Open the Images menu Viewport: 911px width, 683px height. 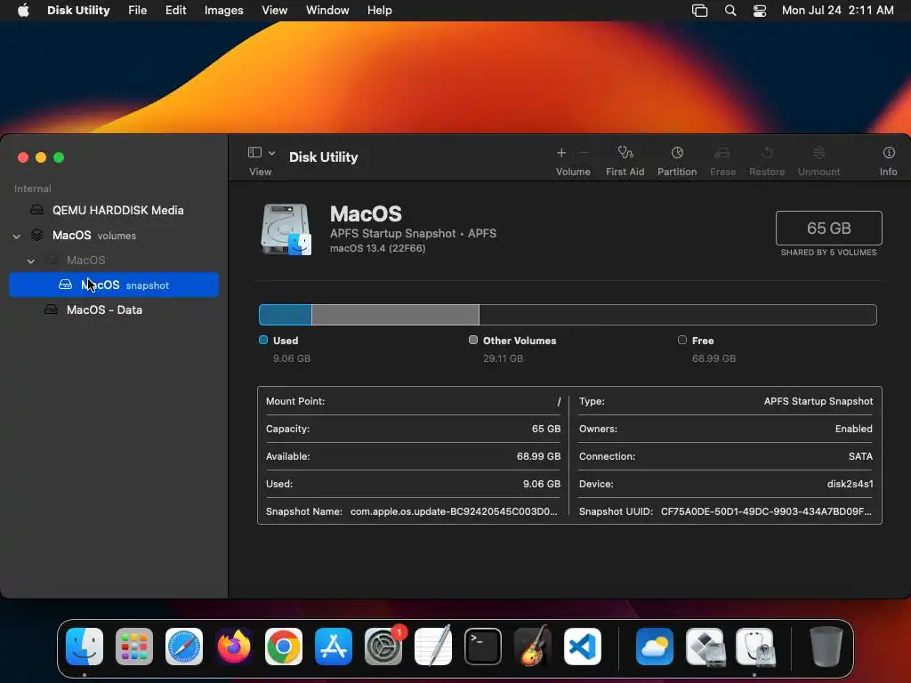tap(223, 11)
